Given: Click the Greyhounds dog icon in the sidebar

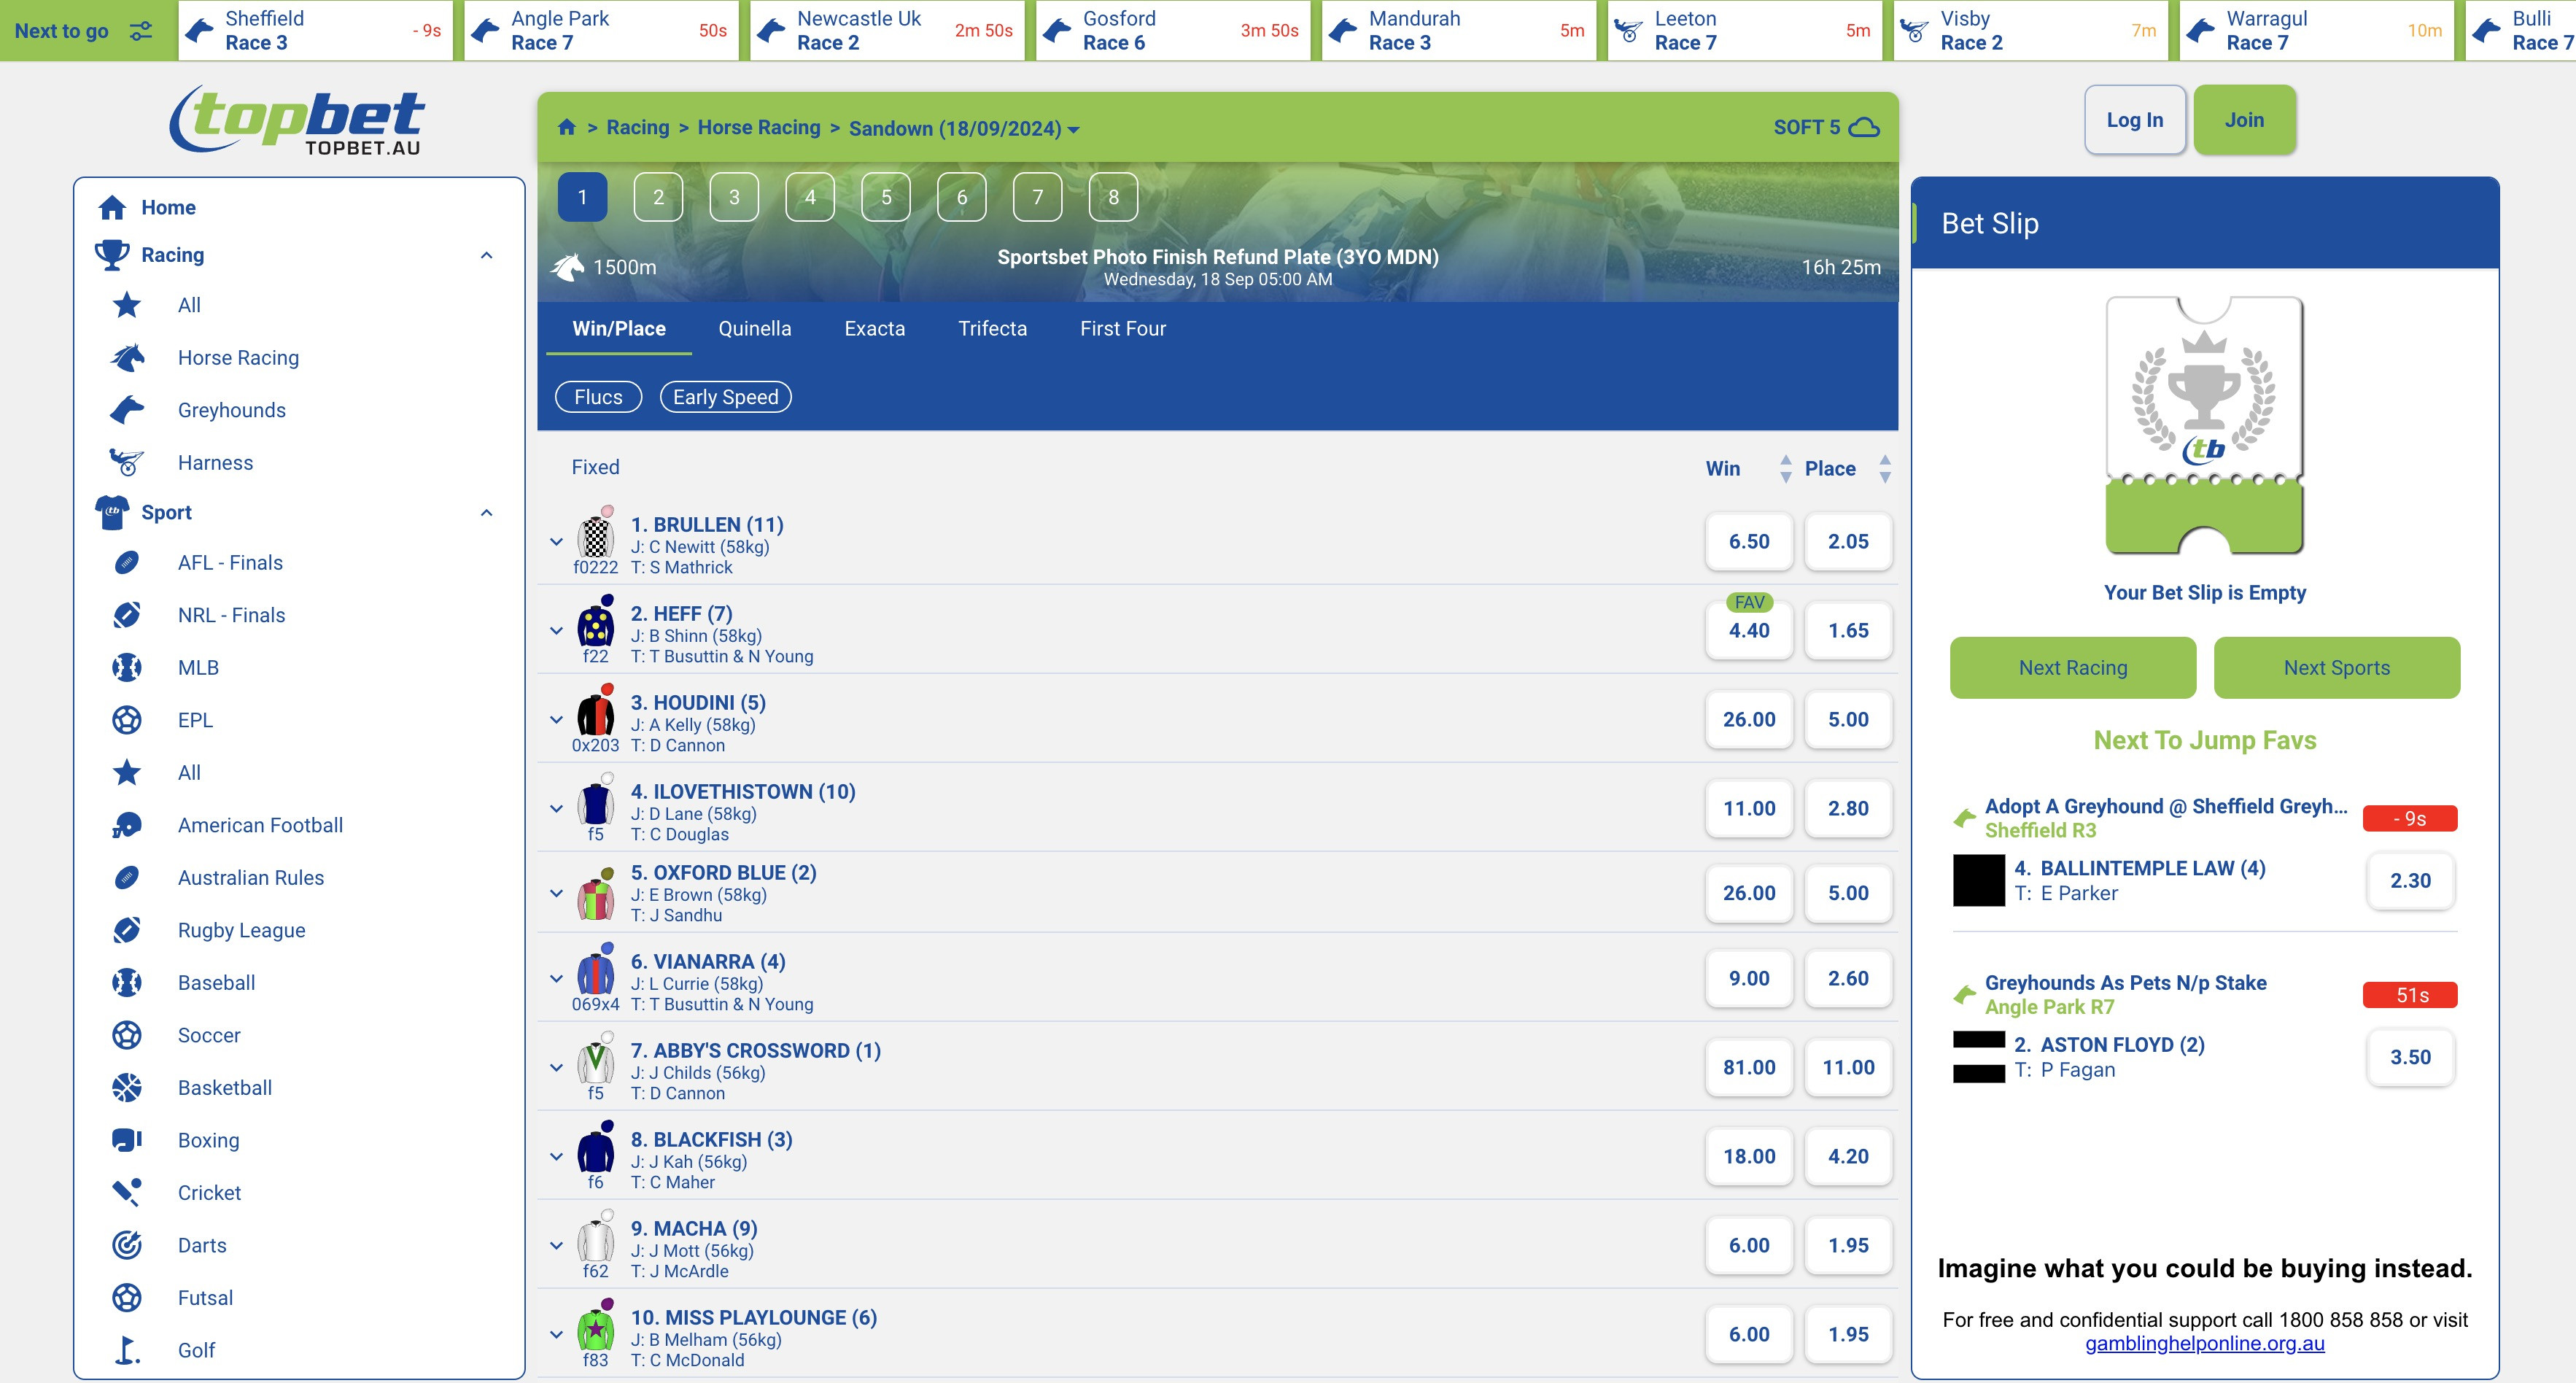Looking at the screenshot, I should click(x=127, y=410).
